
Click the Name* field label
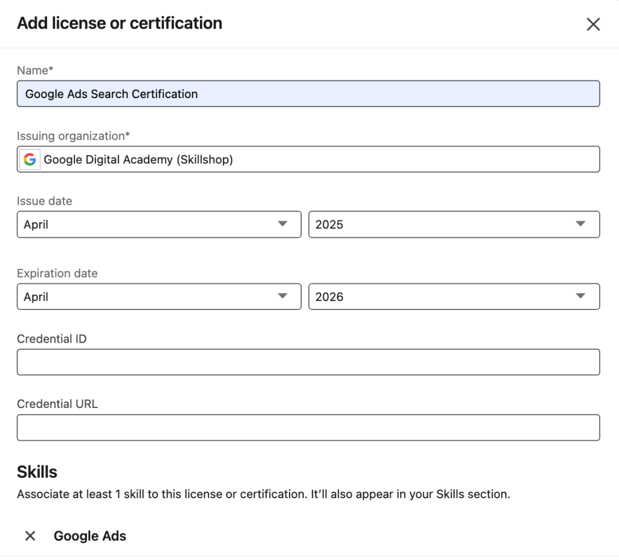coord(34,70)
